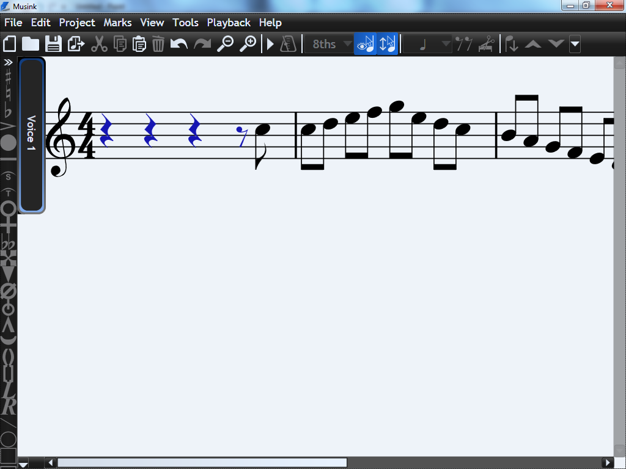Expand the left marks sidebar chevrons

pyautogui.click(x=9, y=62)
